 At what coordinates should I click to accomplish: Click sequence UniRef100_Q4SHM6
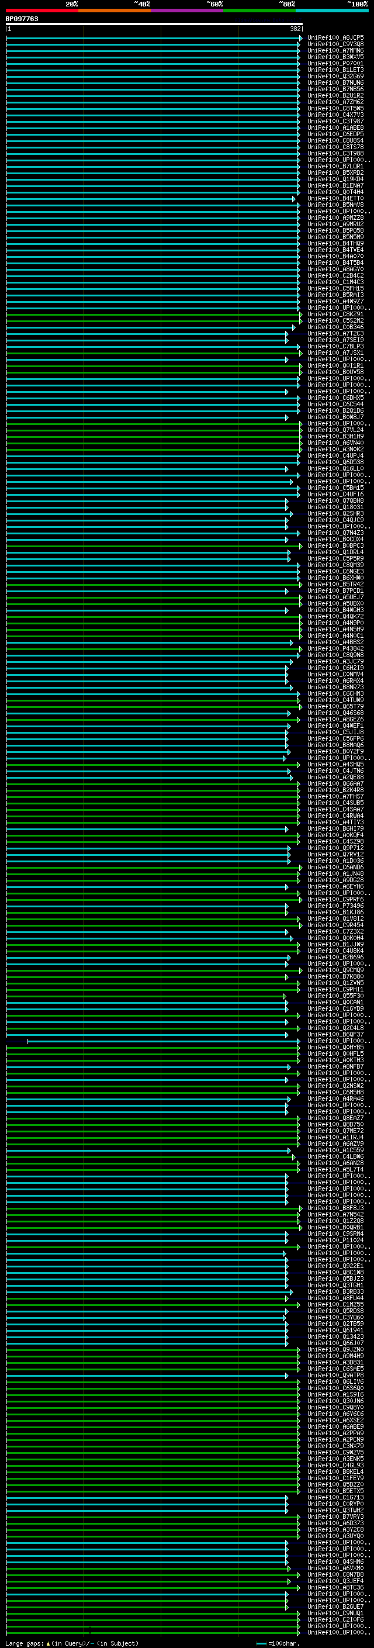pos(335,1561)
